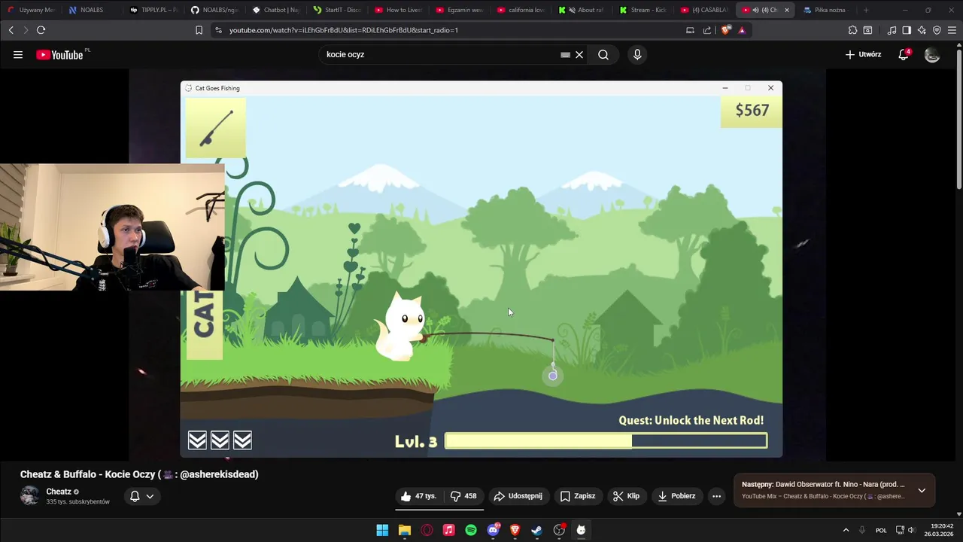Click the webcam overlay thumbnail
The width and height of the screenshot is (963, 542).
pos(112,227)
